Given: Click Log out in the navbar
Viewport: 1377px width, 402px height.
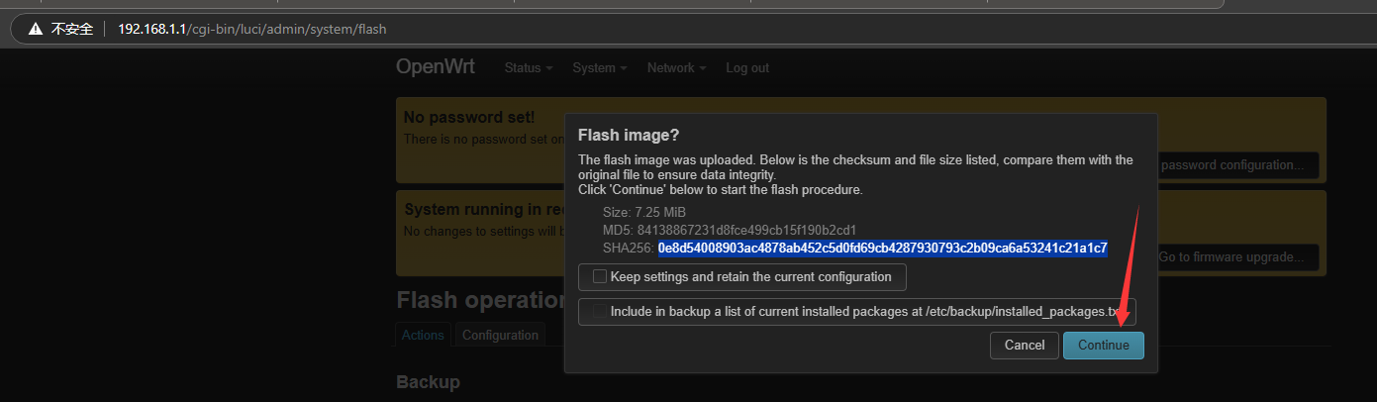Looking at the screenshot, I should pos(747,68).
